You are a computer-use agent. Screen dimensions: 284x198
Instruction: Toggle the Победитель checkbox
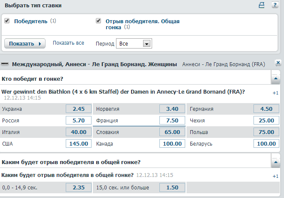[7, 21]
